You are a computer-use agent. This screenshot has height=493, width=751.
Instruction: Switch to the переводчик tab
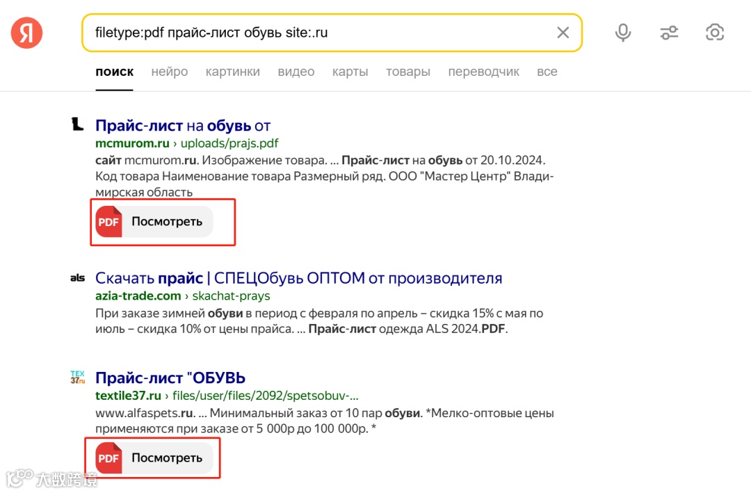(483, 72)
